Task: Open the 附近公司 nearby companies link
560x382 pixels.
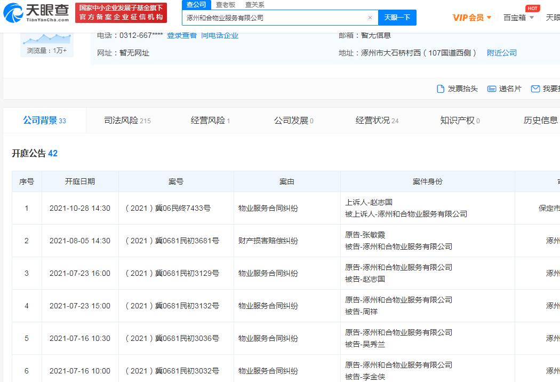Action: pyautogui.click(x=501, y=53)
